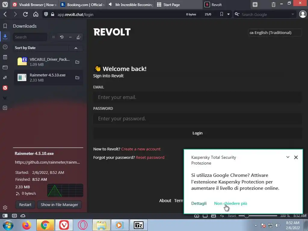Expand the search field history arrow
308x231 pixels.
pos(293,14)
